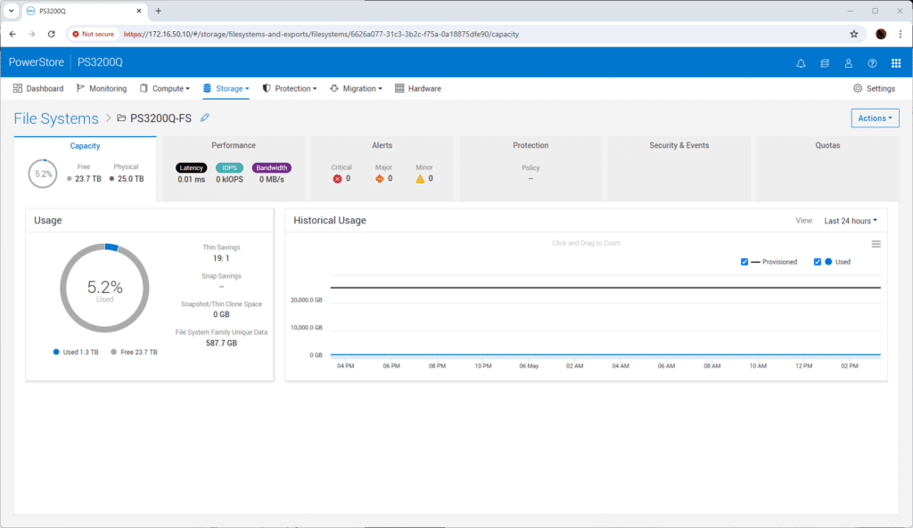Click the Settings gear icon
Screen dimensions: 913x528
pyautogui.click(x=858, y=88)
